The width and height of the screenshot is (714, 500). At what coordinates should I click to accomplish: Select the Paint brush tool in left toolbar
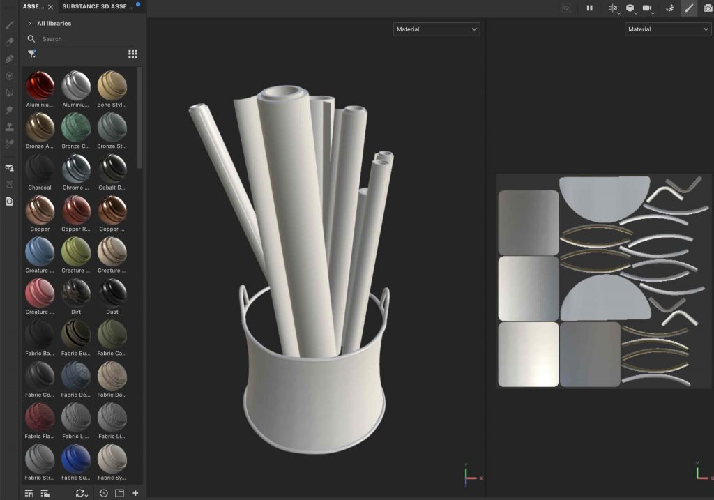[10, 25]
